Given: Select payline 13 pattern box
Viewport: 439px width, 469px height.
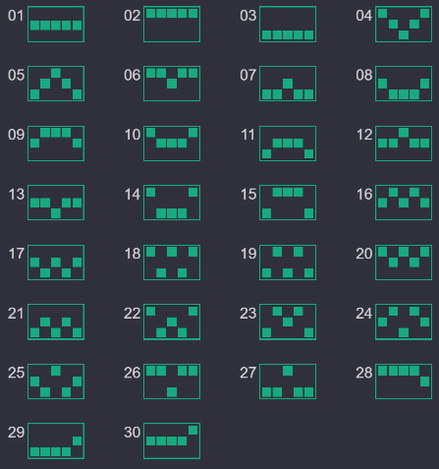Looking at the screenshot, I should pos(56,203).
